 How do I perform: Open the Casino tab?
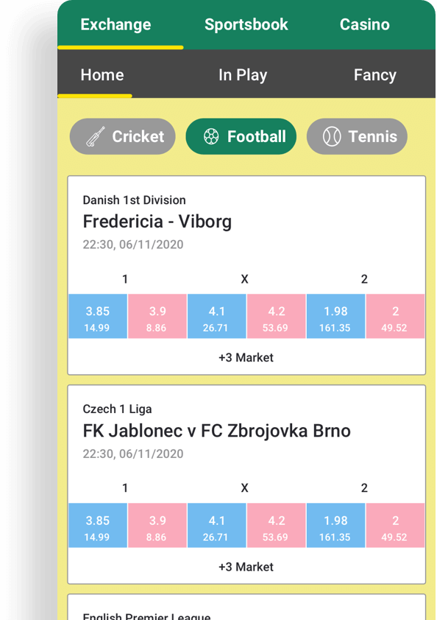[x=365, y=24]
